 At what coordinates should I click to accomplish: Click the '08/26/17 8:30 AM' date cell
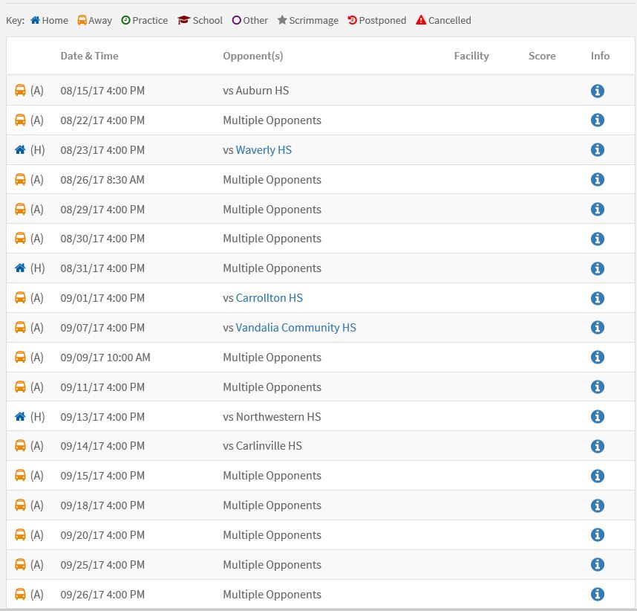102,179
